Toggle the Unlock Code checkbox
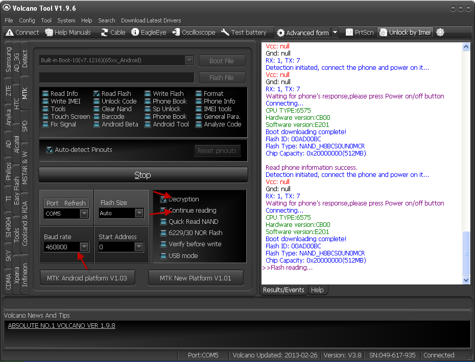The image size is (475, 362). pyautogui.click(x=97, y=101)
